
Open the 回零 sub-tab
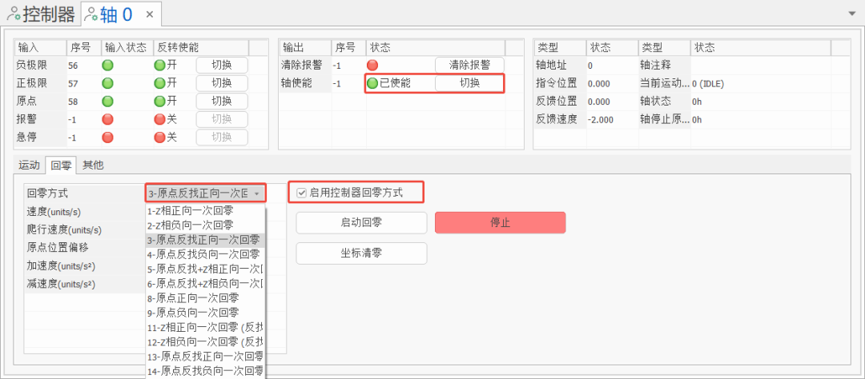coord(61,164)
